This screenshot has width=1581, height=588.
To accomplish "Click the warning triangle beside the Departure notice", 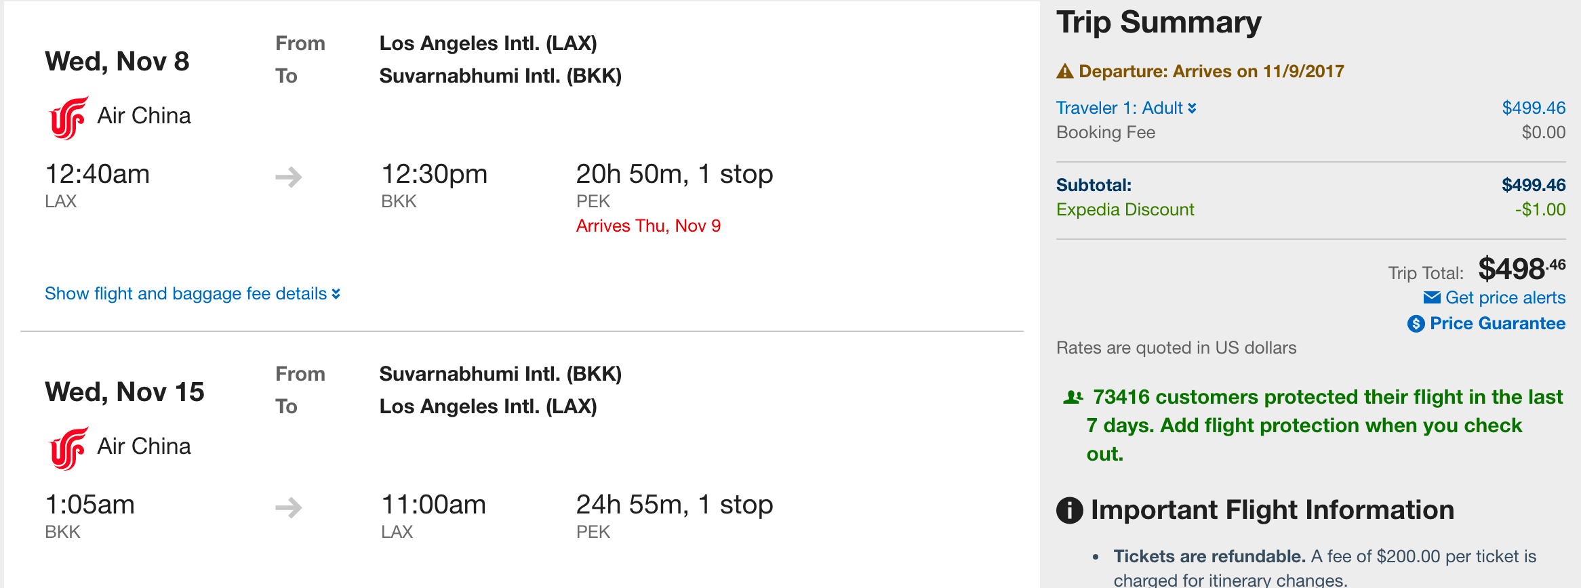I will point(1065,71).
